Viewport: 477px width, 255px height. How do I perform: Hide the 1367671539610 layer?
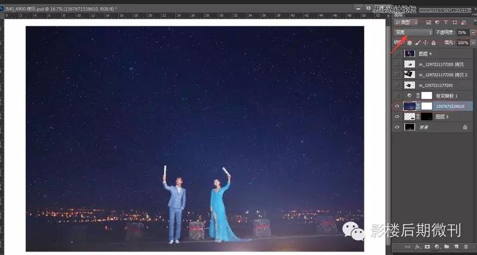397,106
